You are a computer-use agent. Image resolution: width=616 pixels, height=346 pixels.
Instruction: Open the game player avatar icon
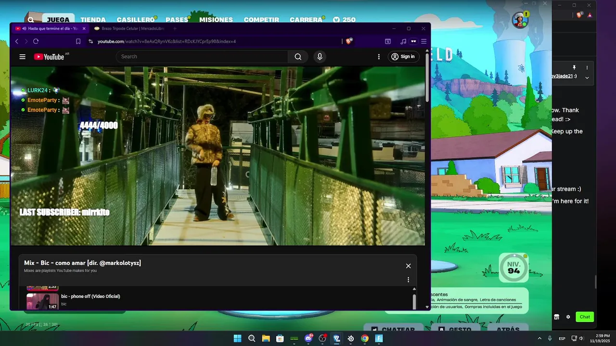pos(520,20)
